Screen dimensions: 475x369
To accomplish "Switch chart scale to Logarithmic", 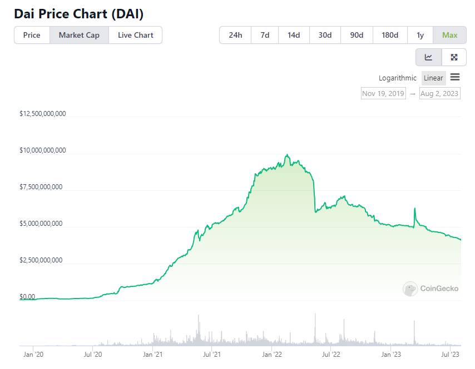I will (397, 78).
